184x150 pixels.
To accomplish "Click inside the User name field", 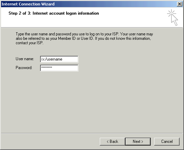I will point(59,59).
